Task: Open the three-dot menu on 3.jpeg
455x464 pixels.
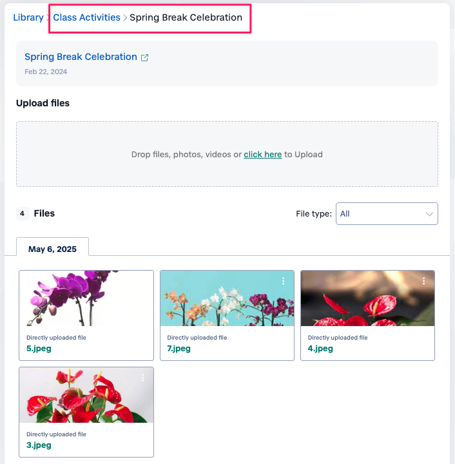Action: [x=142, y=378]
